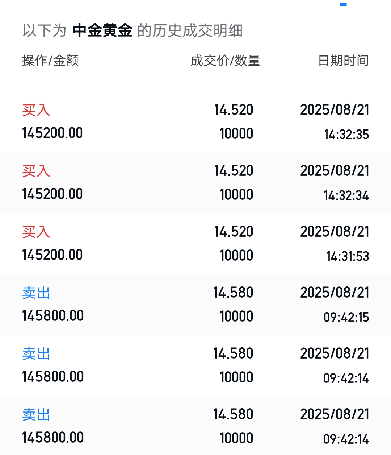391x455 pixels.
Task: Tap the 10000 quantity in 14:32:34 row
Action: (x=236, y=195)
